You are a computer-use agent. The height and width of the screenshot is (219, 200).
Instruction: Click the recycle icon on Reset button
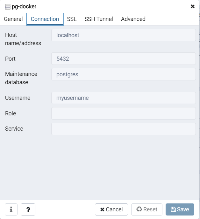pos(139,209)
